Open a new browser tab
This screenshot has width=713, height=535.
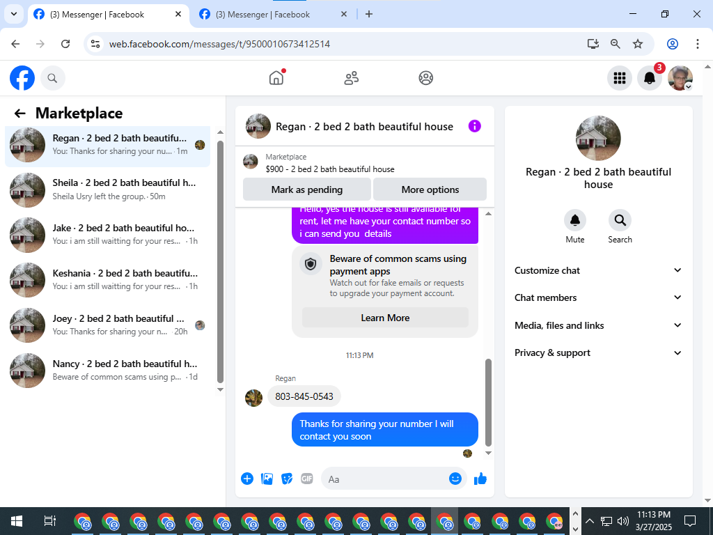[x=369, y=14]
